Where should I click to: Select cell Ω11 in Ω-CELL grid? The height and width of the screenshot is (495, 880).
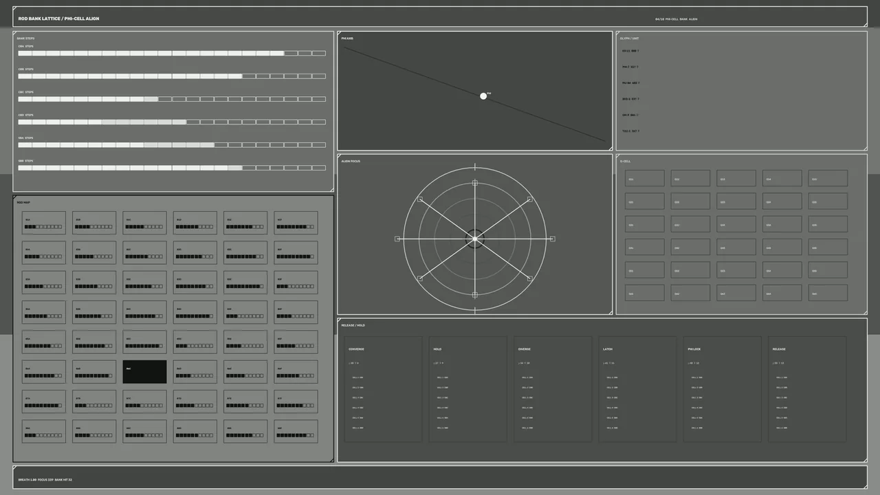(645, 179)
